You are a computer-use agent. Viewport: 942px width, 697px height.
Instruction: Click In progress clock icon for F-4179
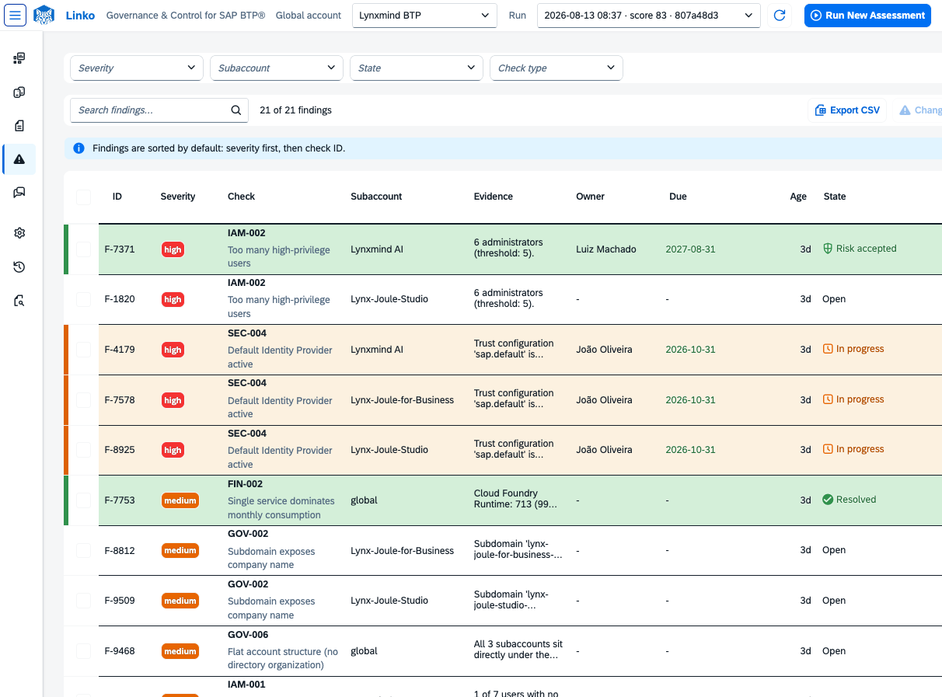click(828, 349)
